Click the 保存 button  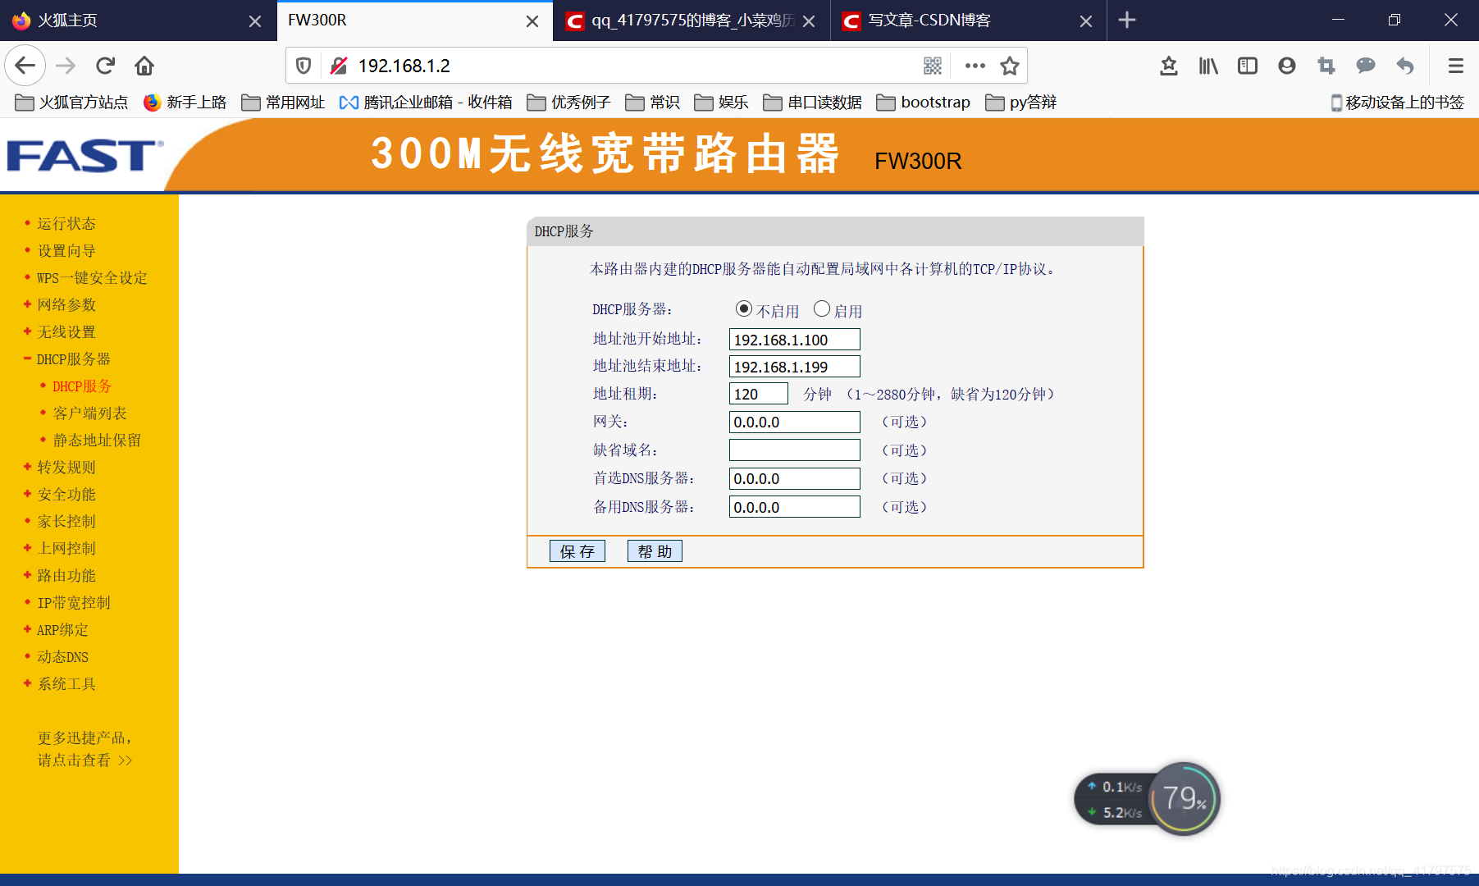(x=577, y=551)
